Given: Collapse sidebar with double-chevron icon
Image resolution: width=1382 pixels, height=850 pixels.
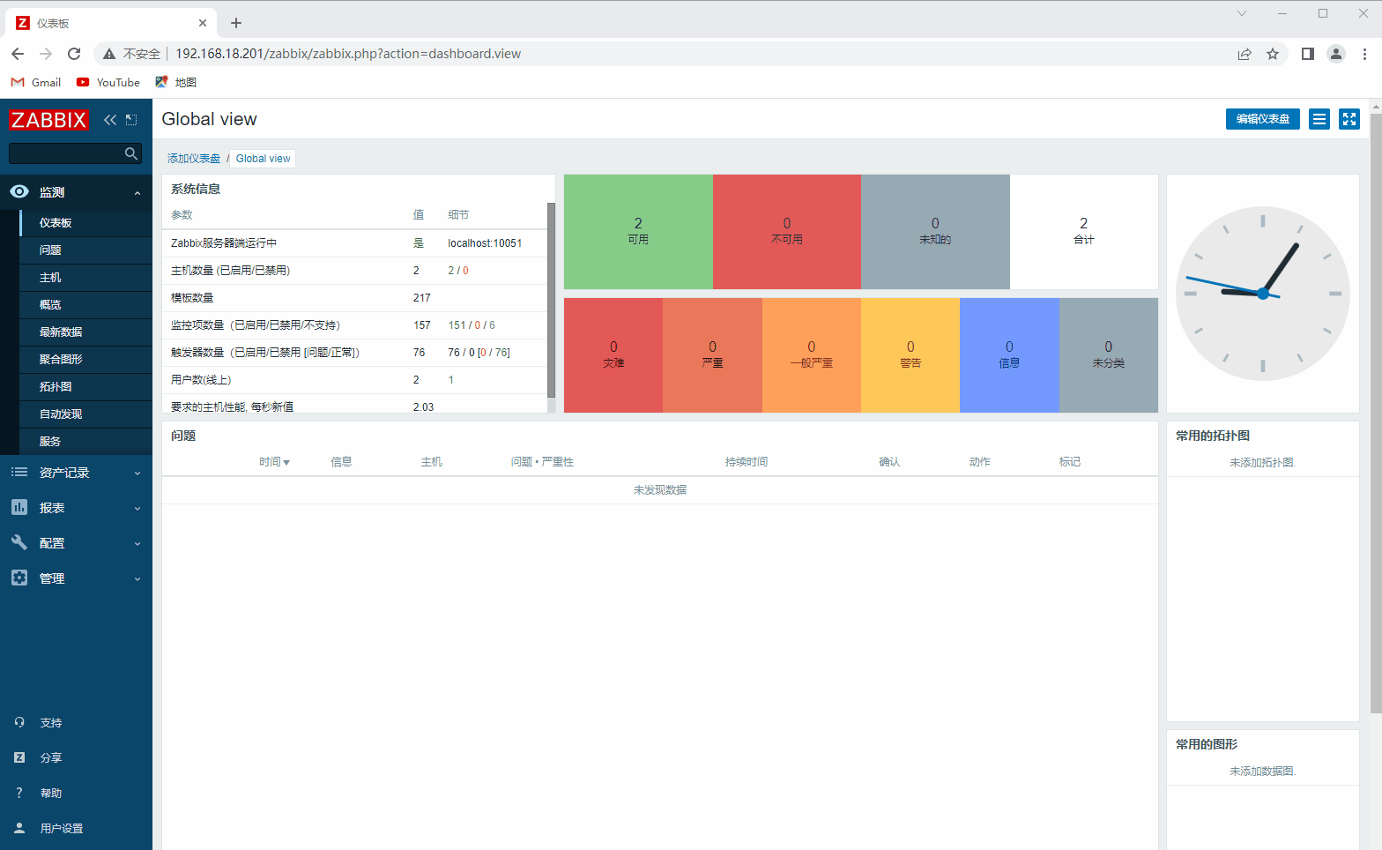Looking at the screenshot, I should click(110, 120).
